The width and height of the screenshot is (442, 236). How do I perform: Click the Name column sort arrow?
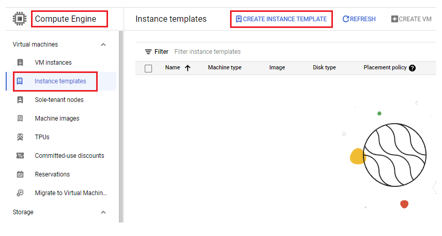pyautogui.click(x=188, y=68)
